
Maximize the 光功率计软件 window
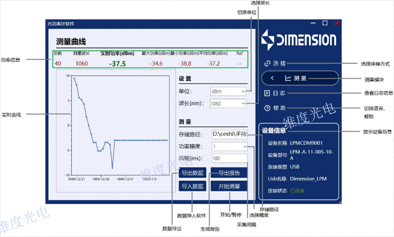325,23
